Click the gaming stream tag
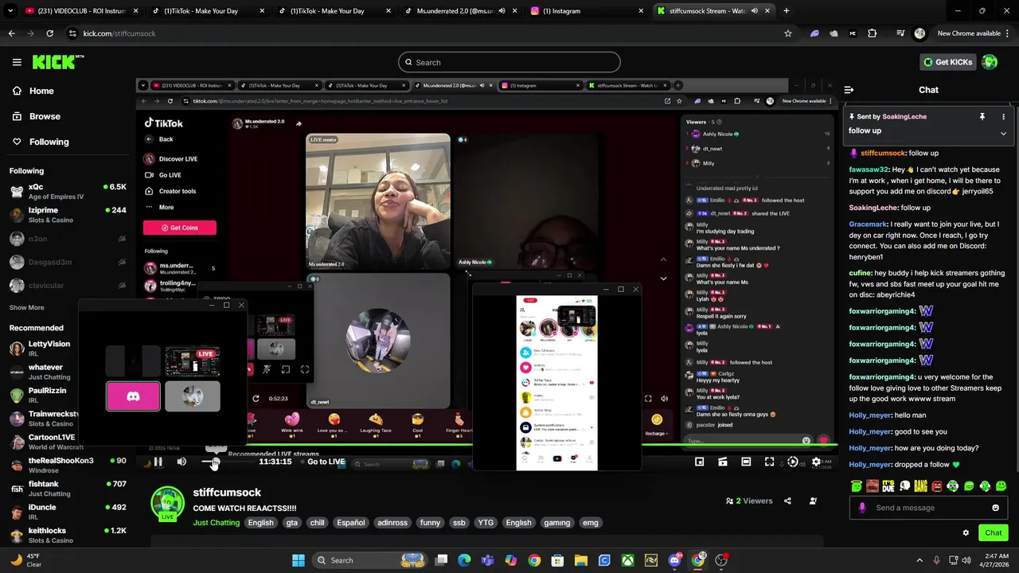 point(556,523)
